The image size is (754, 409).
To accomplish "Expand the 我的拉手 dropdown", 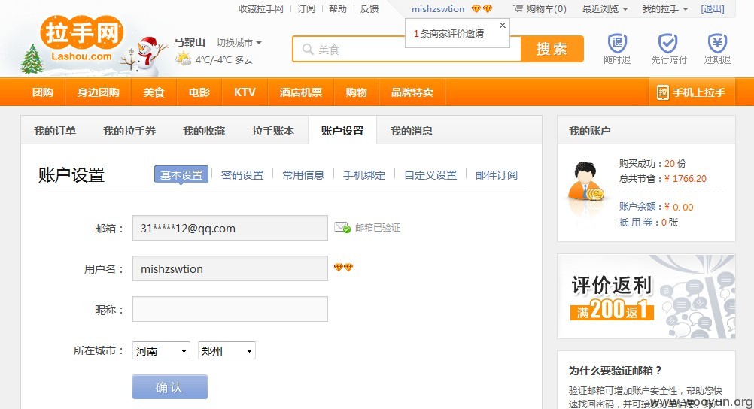I will tap(665, 9).
